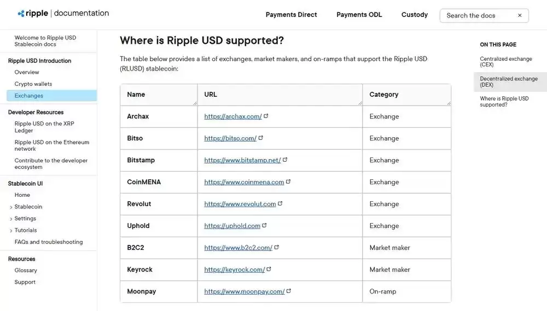Expand the Stablecoin sidebar section

click(x=11, y=207)
